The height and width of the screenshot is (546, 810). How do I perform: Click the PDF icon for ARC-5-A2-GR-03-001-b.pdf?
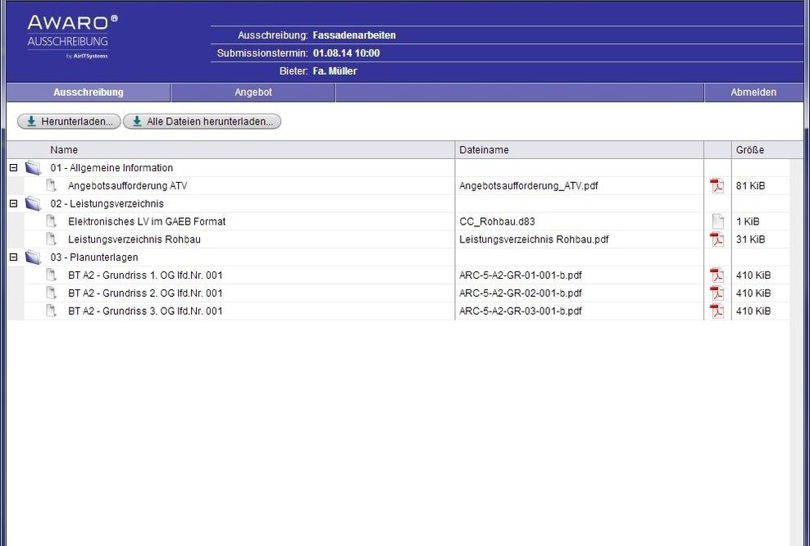click(x=717, y=312)
